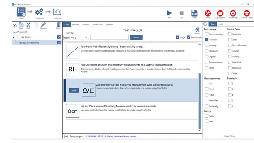Image resolution: width=254 pixels, height=143 pixels.
Task: Click the Stop square button
Action: click(x=182, y=13)
